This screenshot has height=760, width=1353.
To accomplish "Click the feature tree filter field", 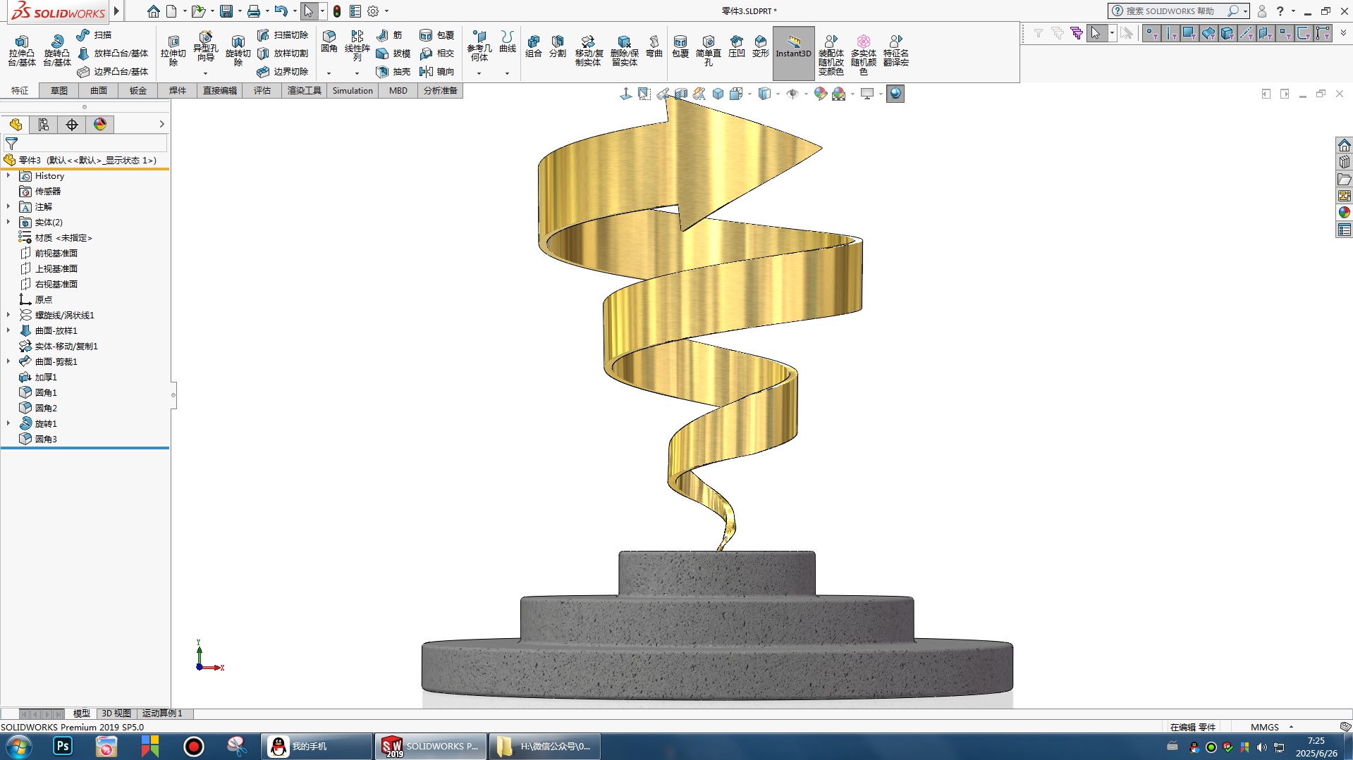I will 86,143.
